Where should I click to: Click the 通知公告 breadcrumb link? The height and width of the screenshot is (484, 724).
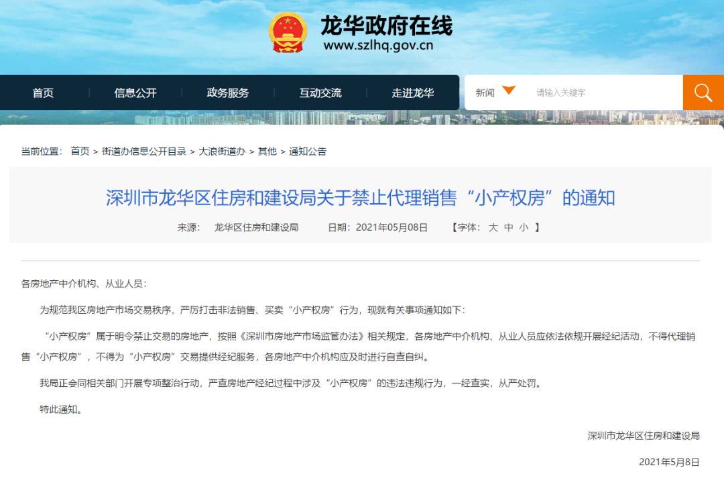(308, 151)
